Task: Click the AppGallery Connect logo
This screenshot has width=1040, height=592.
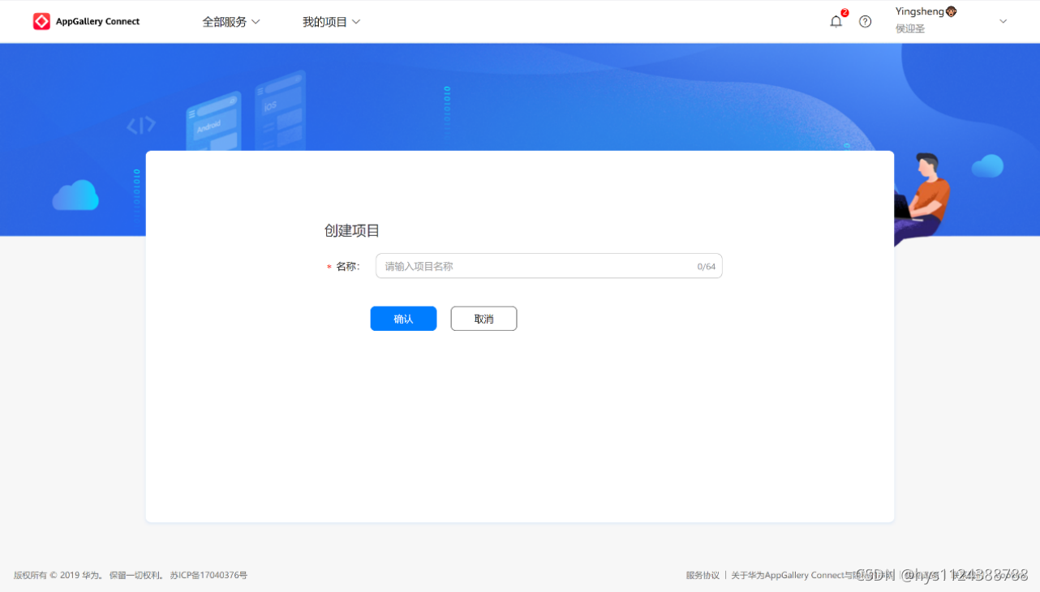Action: [85, 21]
